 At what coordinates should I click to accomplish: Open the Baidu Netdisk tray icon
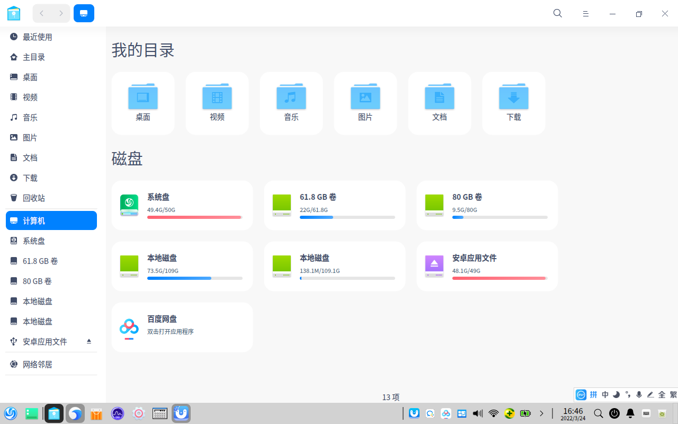[x=446, y=413]
